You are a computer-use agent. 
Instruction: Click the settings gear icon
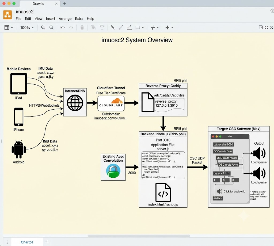click(272, 11)
